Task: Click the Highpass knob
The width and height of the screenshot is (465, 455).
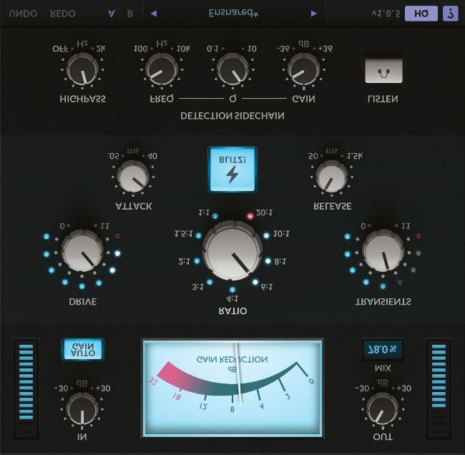Action: (83, 71)
